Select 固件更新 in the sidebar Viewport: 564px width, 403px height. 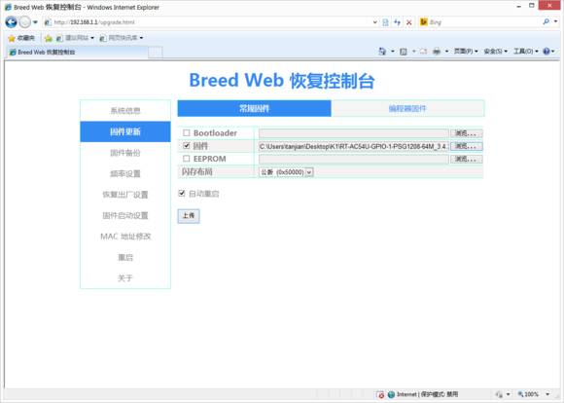pos(125,131)
